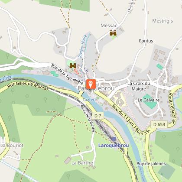This screenshot has width=182, height=182.
Task: Click the Rivière Noire stream label
Action: click(x=83, y=46)
